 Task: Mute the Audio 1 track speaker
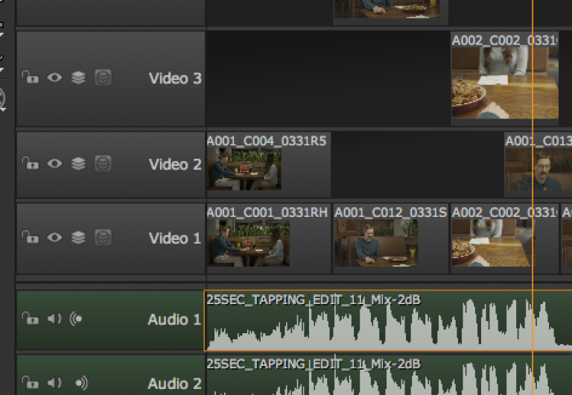(54, 320)
